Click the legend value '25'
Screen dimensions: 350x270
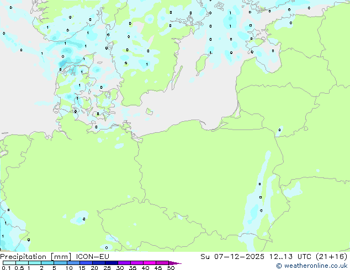click(107, 268)
